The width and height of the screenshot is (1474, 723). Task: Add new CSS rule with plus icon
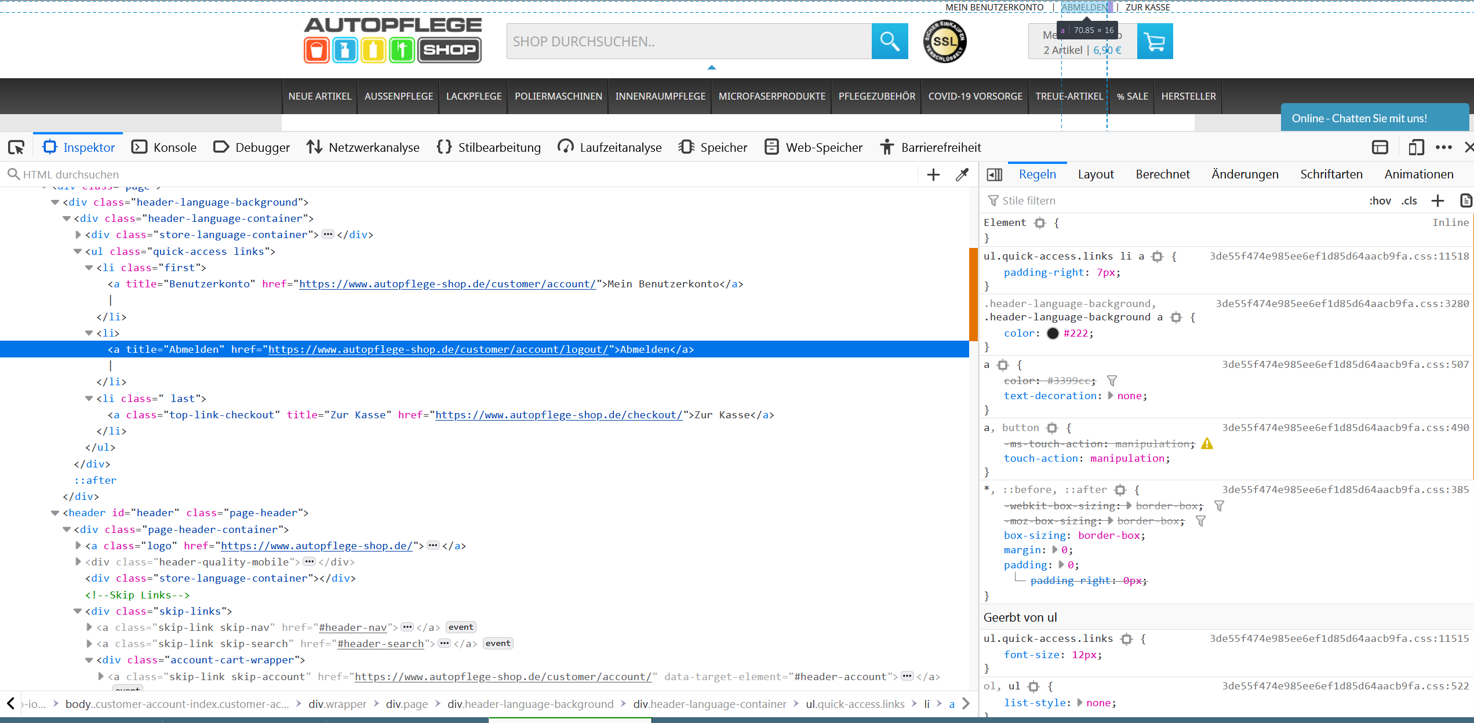[1437, 201]
